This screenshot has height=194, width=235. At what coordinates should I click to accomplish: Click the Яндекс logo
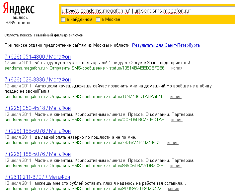pyautogui.click(x=19, y=9)
